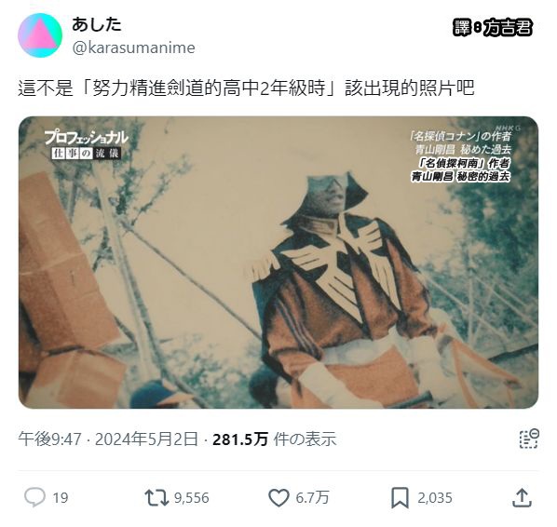Like the tweet with heart icon

tap(278, 498)
